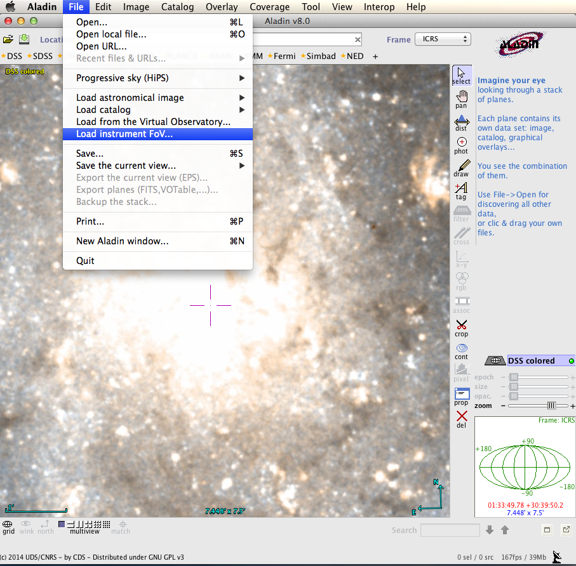Image resolution: width=576 pixels, height=566 pixels.
Task: Adjust the zoom slider
Action: tap(551, 405)
